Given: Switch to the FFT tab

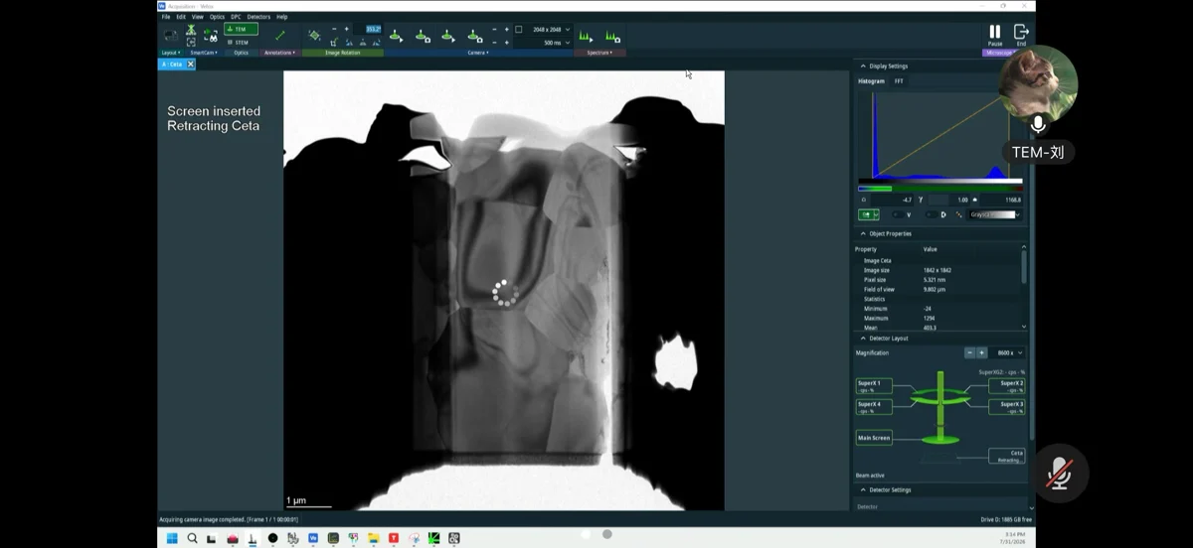Looking at the screenshot, I should [x=899, y=80].
